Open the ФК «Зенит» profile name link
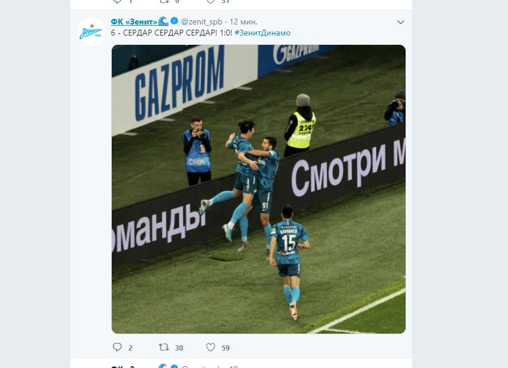This screenshot has width=508, height=368. tap(134, 22)
